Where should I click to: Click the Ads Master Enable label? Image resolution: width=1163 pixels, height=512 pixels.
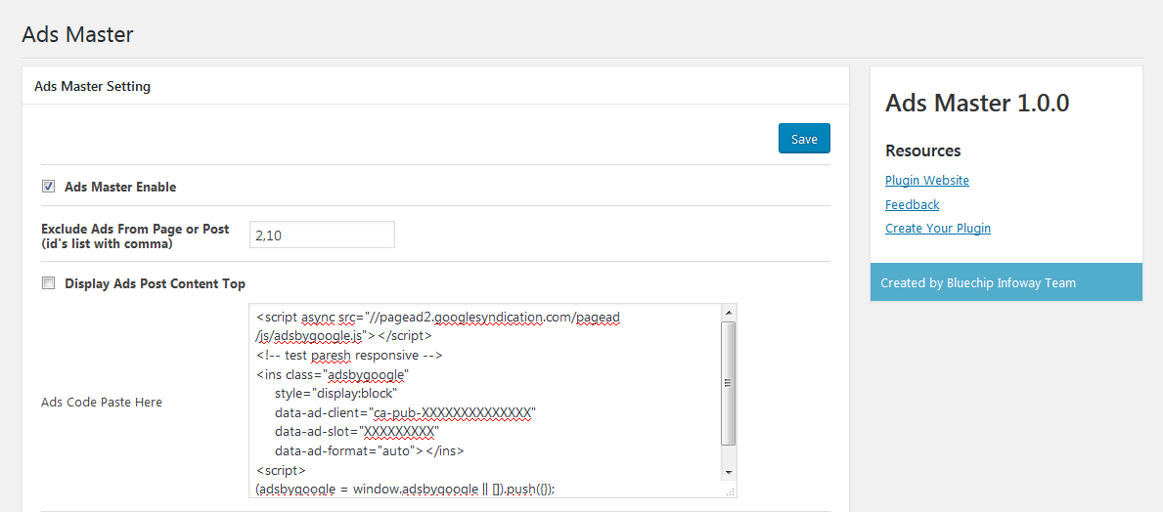[120, 187]
